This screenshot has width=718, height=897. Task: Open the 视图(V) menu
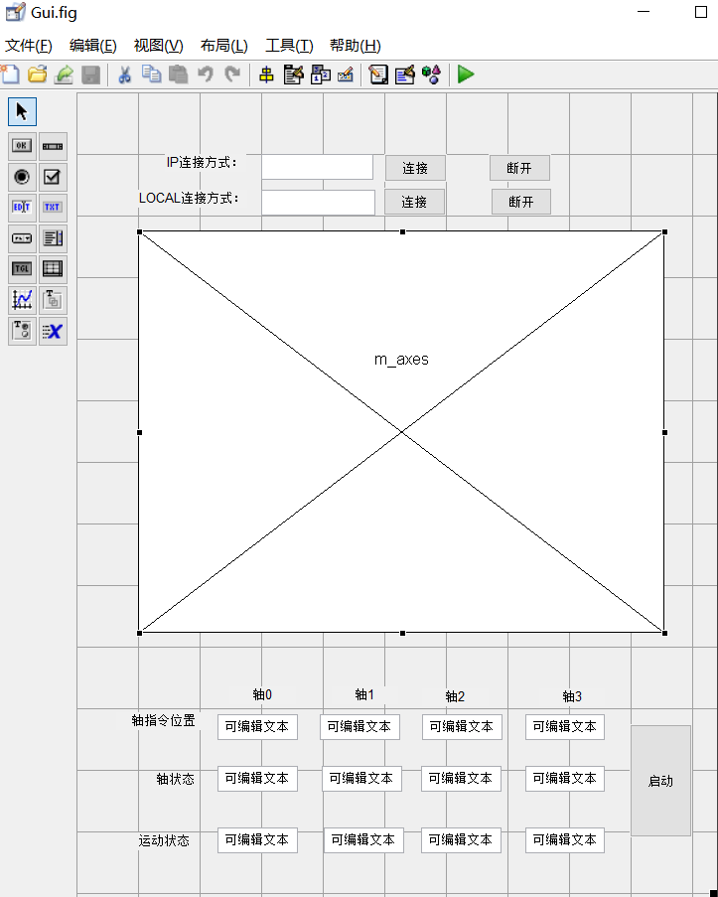[x=159, y=45]
